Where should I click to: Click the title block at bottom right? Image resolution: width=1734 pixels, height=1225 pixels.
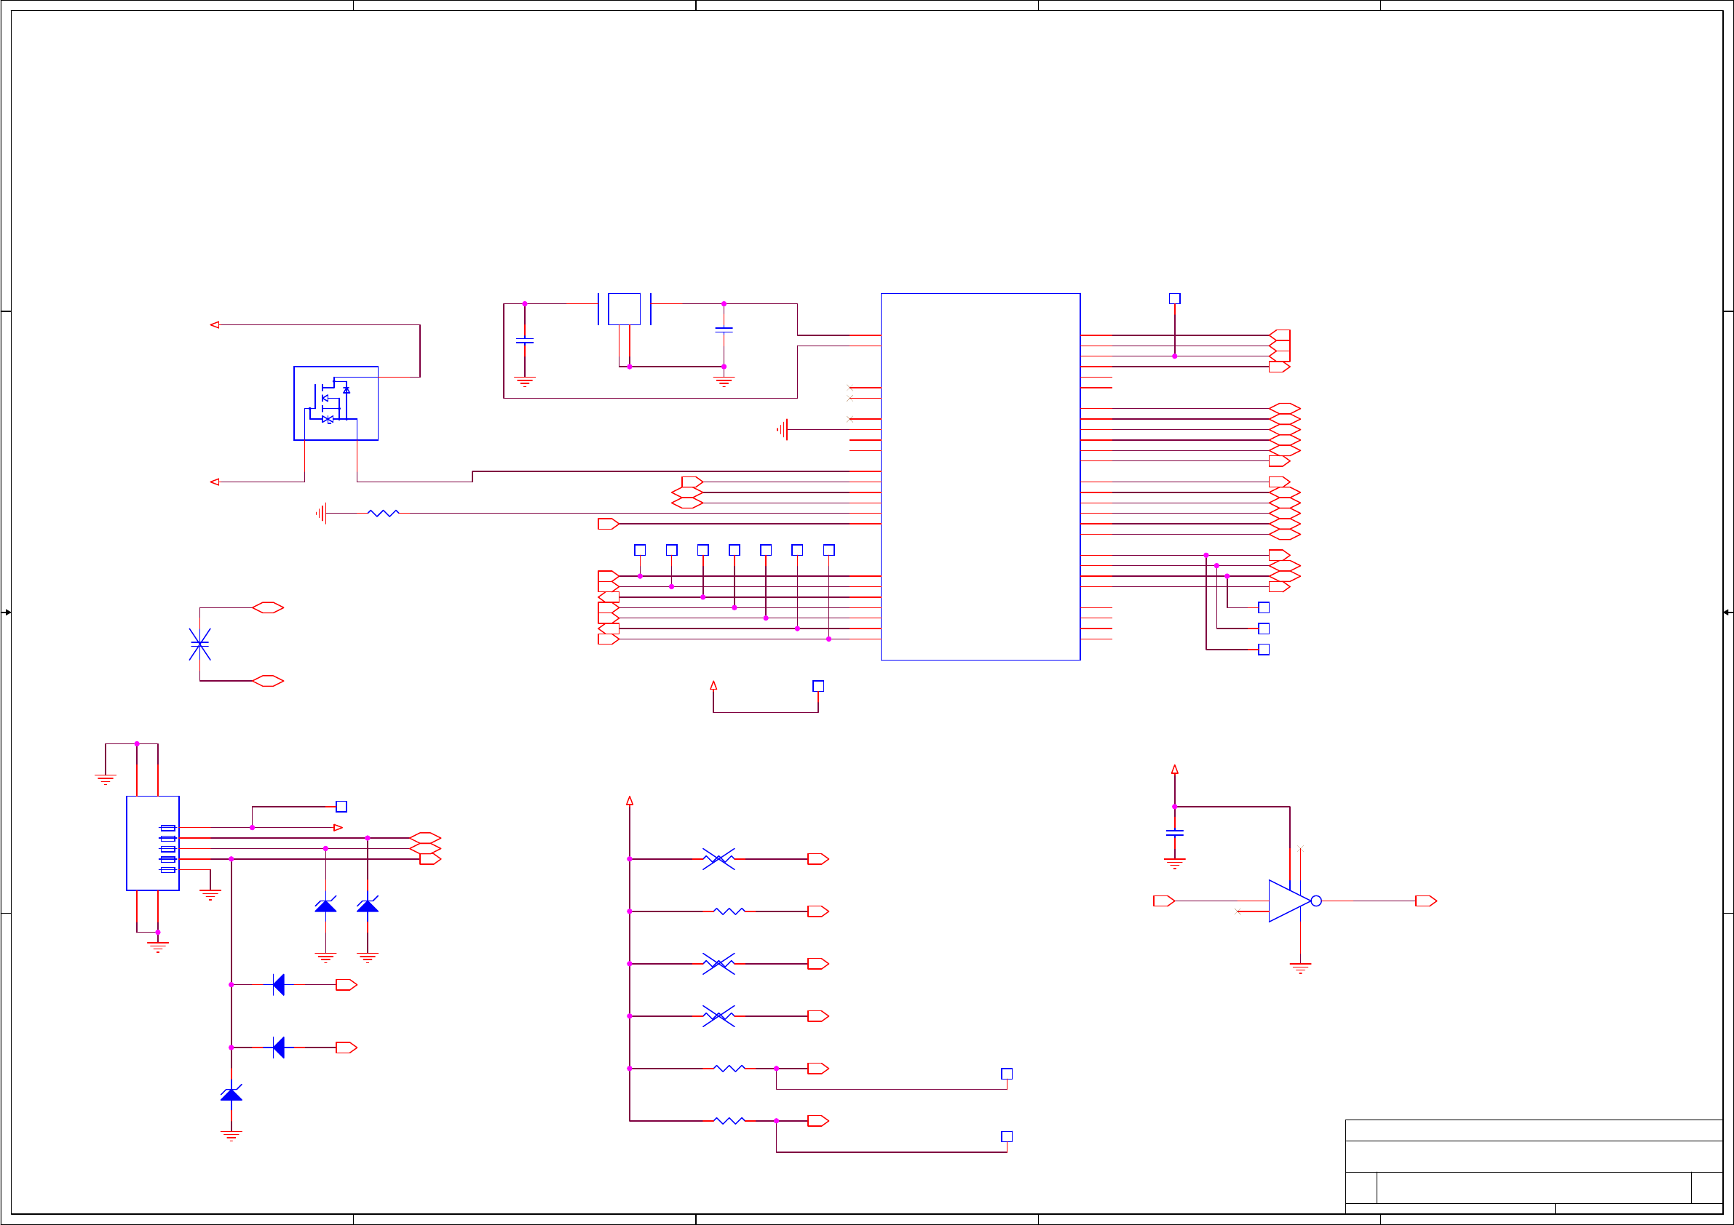(x=1533, y=1166)
